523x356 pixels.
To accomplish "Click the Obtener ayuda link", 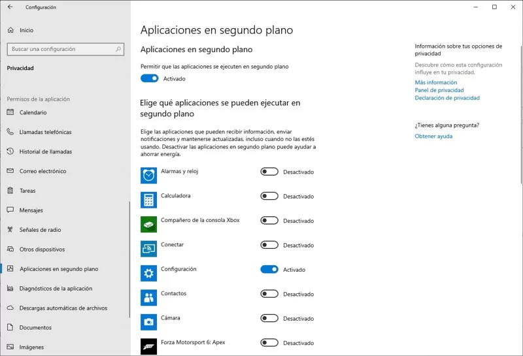I will pyautogui.click(x=433, y=137).
